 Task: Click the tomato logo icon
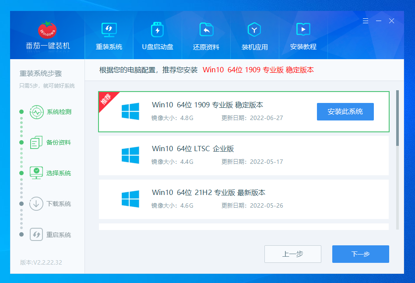[x=47, y=30]
